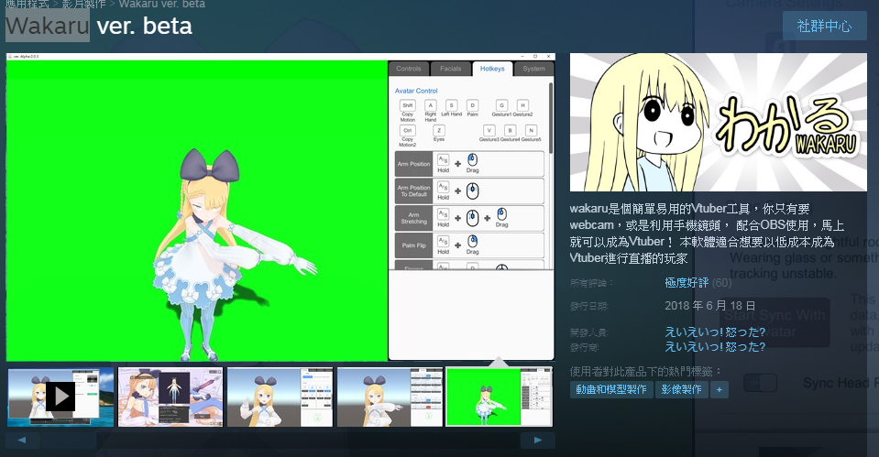The height and width of the screenshot is (457, 879).
Task: Click the right arrow of thumbnail scroller
Action: point(538,441)
